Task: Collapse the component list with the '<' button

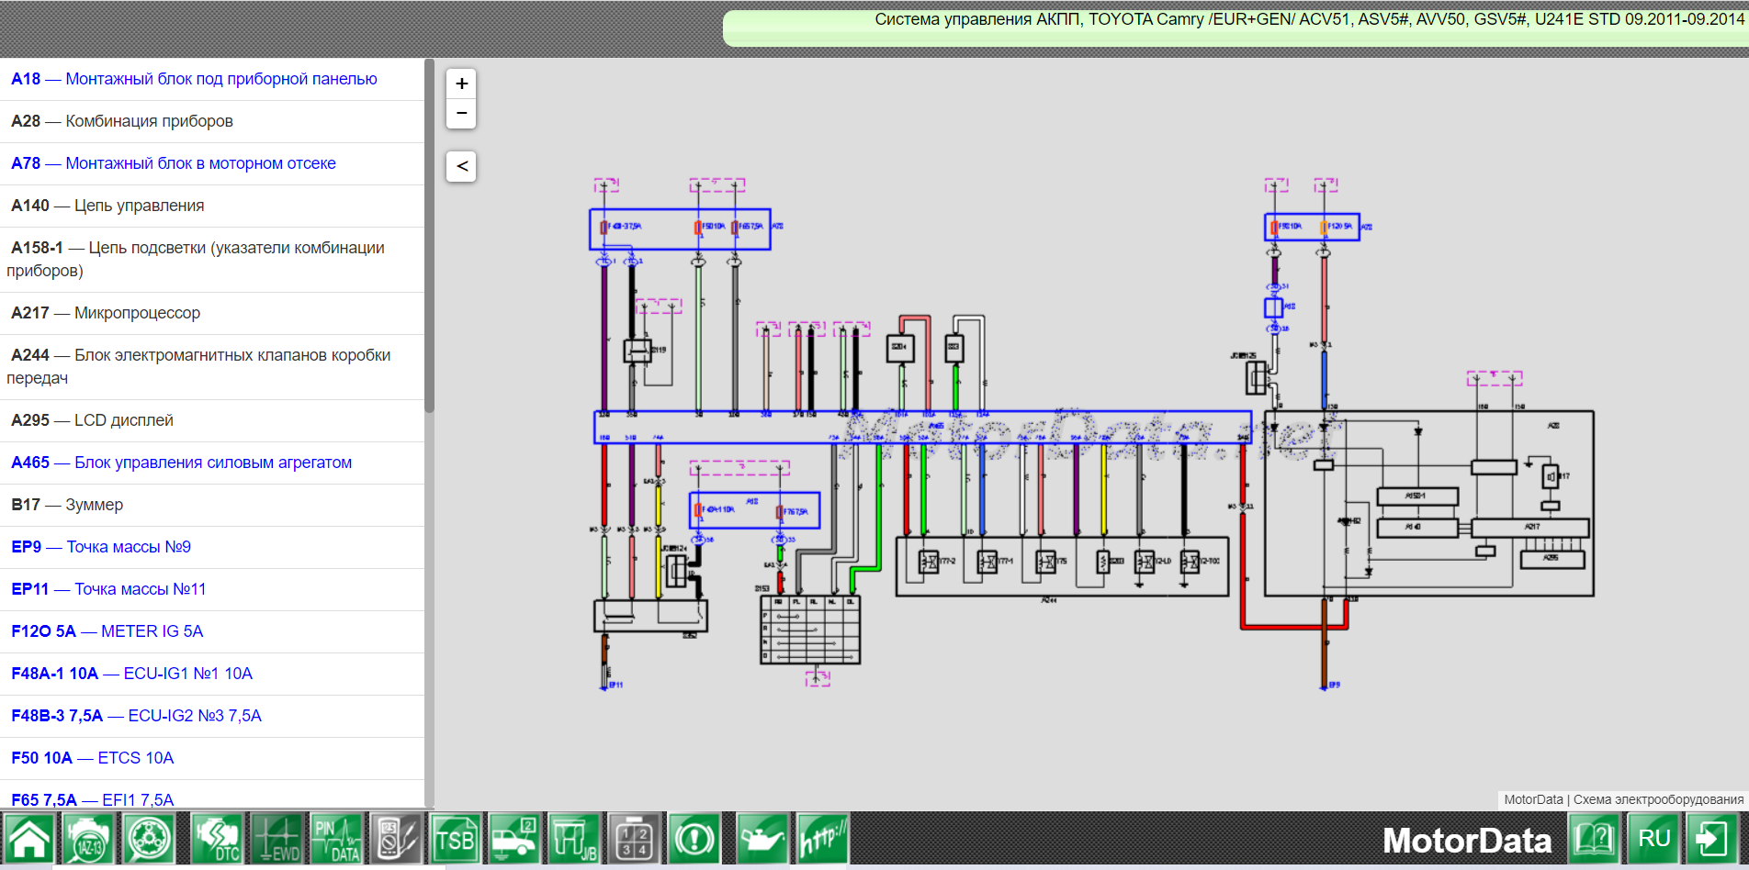Action: [461, 166]
